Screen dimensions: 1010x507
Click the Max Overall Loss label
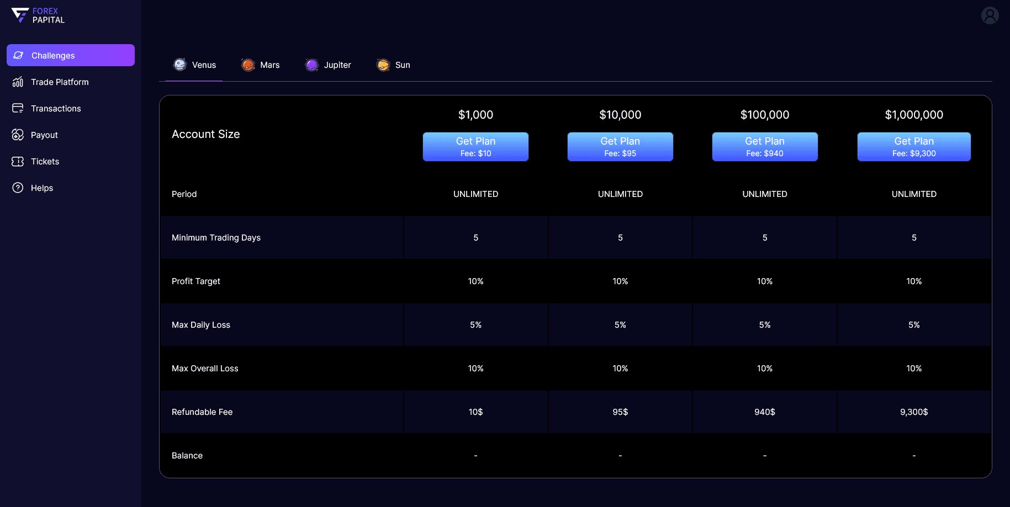pos(205,369)
